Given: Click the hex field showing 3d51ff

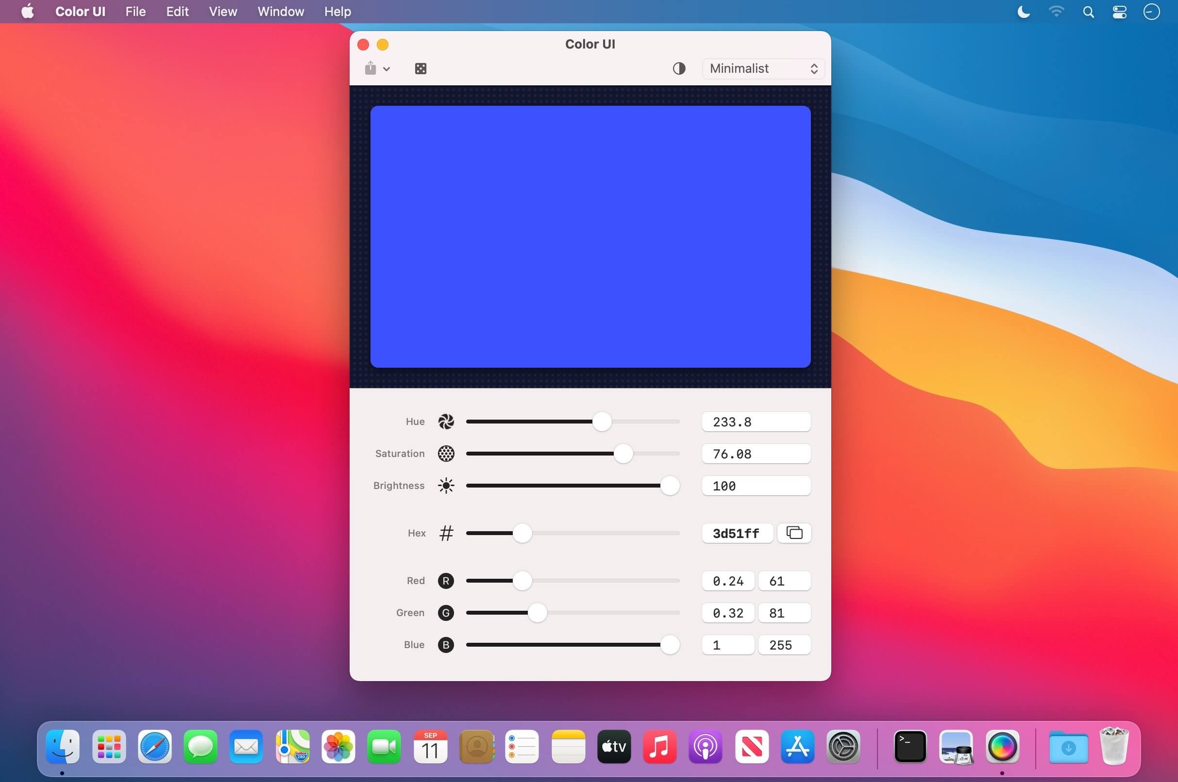Looking at the screenshot, I should pos(737,533).
